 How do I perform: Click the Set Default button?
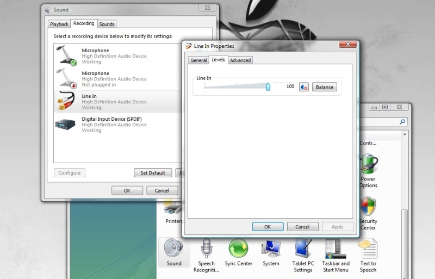153,173
